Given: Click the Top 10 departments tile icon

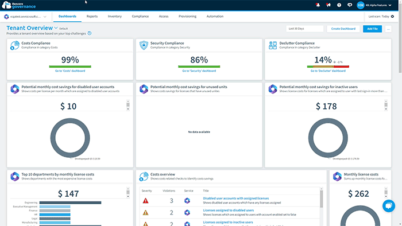Looking at the screenshot, I should point(15,177).
